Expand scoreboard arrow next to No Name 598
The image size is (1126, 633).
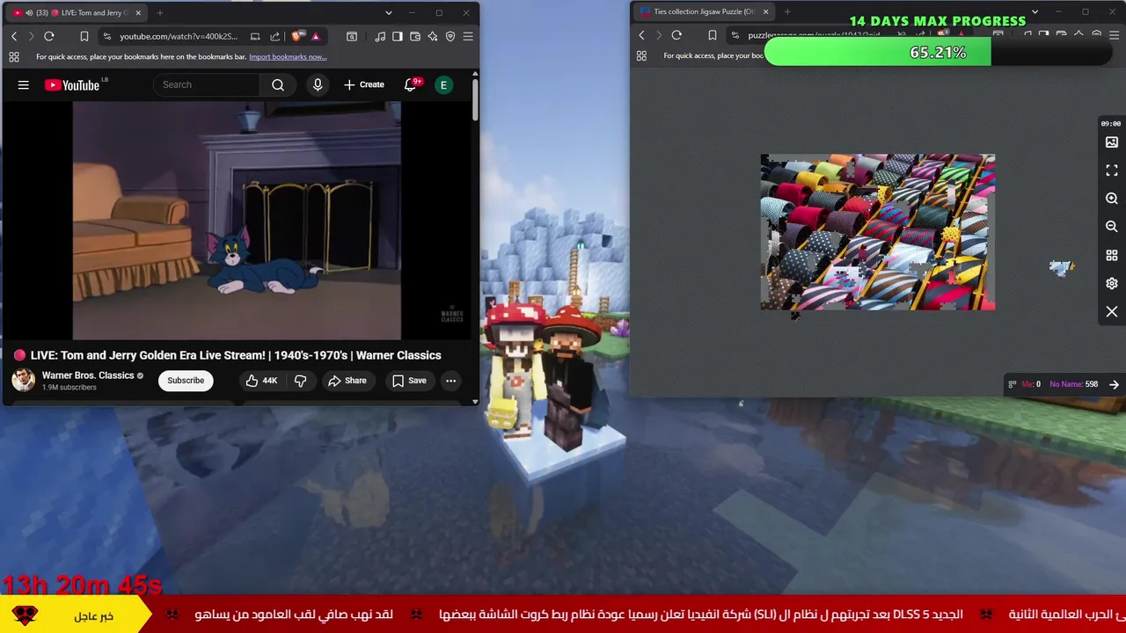pos(1114,384)
